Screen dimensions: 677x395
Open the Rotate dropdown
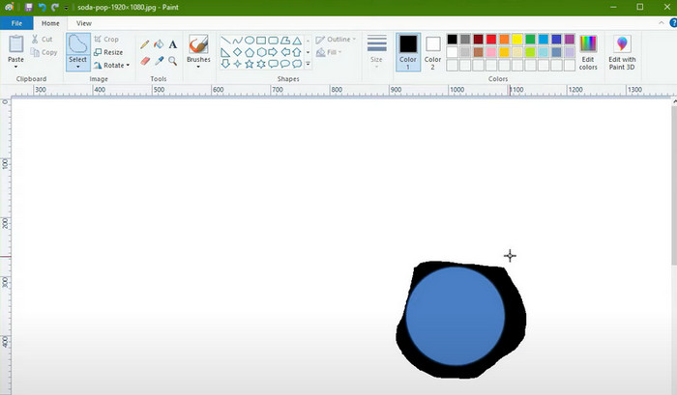pos(112,65)
